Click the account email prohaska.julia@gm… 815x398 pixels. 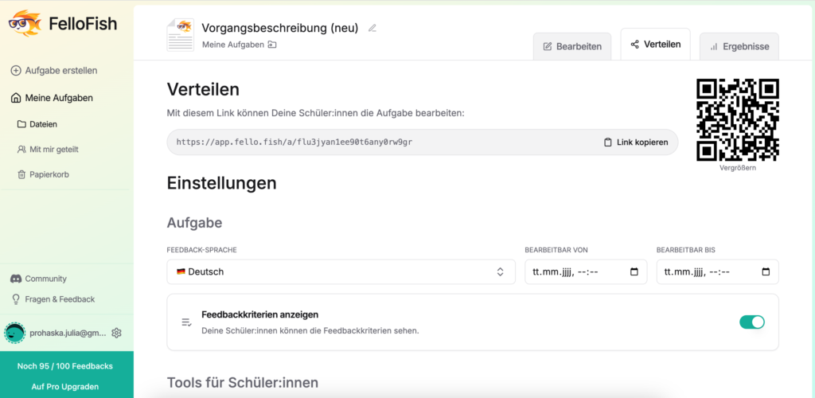click(68, 333)
